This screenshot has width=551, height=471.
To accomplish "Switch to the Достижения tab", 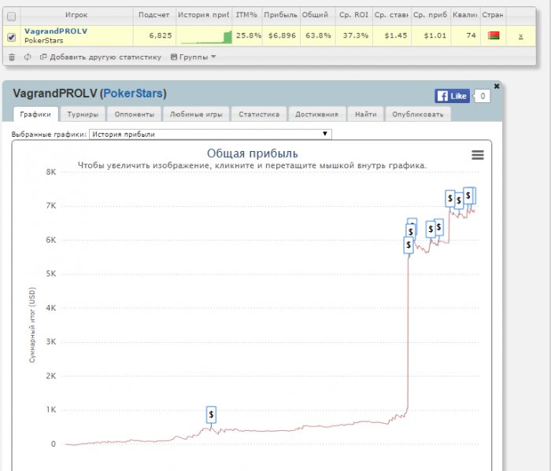I will (316, 114).
